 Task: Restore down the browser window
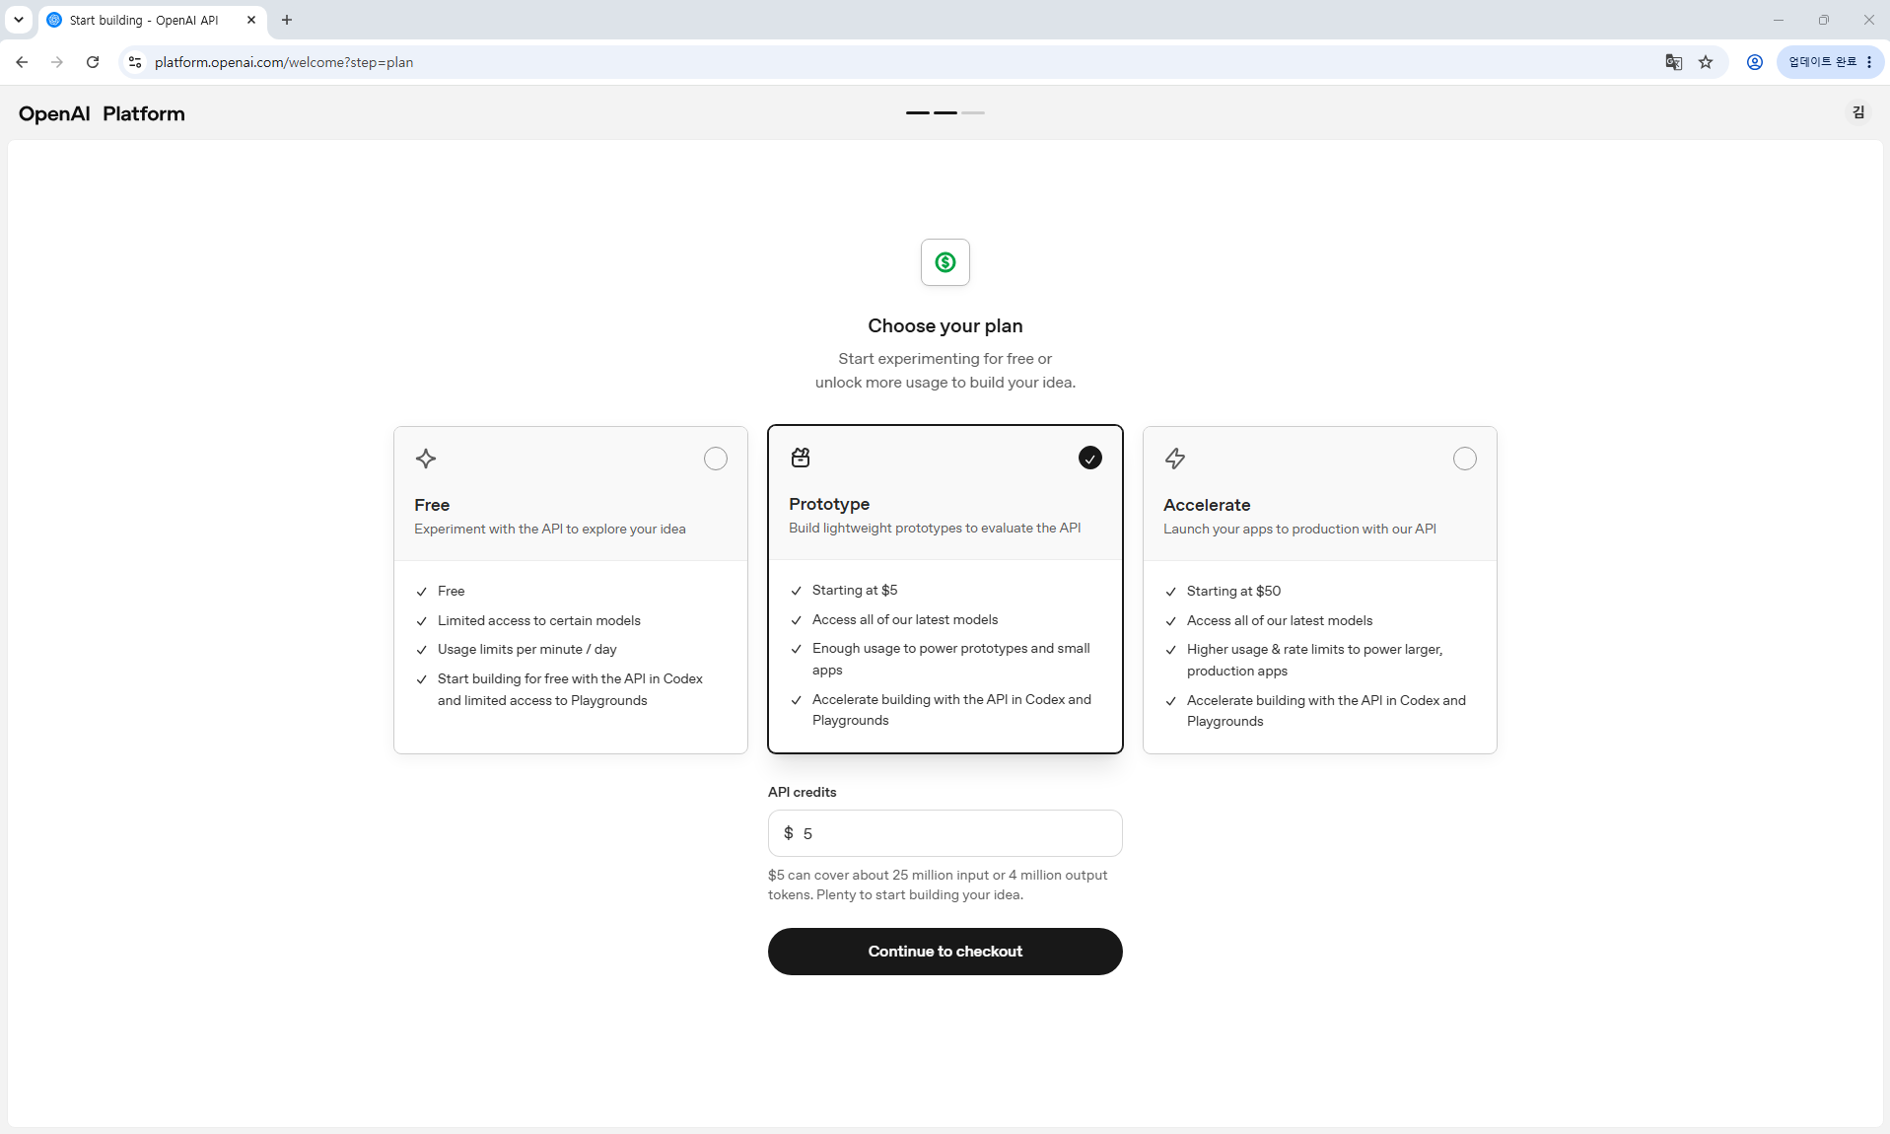click(x=1824, y=20)
